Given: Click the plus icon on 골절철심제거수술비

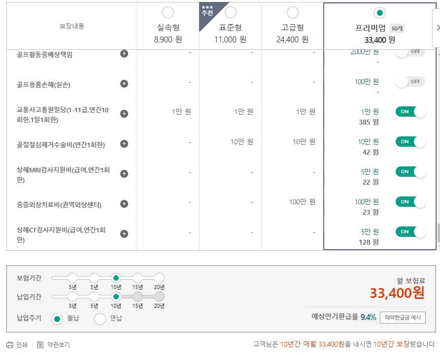Looking at the screenshot, I should click(x=124, y=144).
